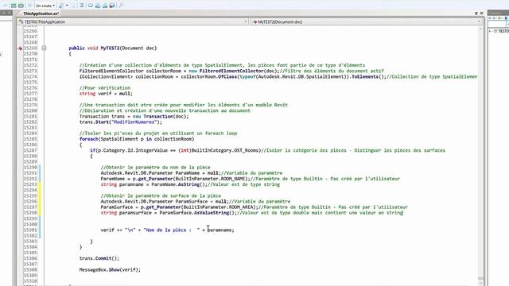This screenshot has width=509, height=286.
Task: Place cursor on 'public void MyTEST2(Document doc)'
Action: point(113,48)
